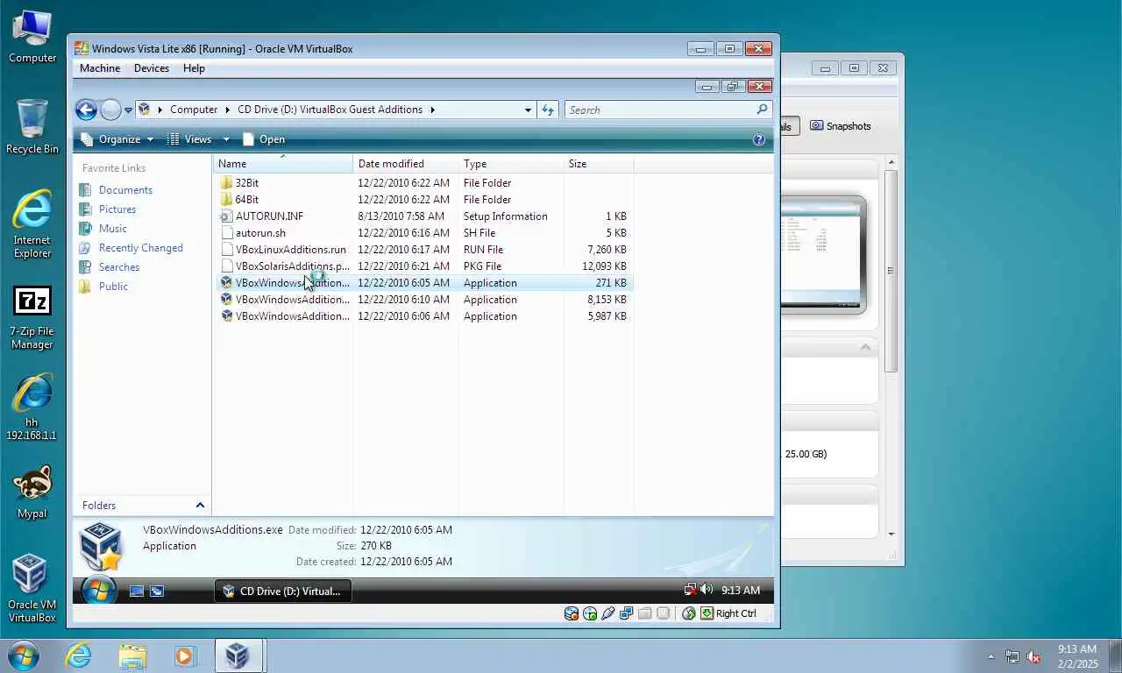Open the Music favorite link
This screenshot has width=1122, height=673.
[112, 229]
